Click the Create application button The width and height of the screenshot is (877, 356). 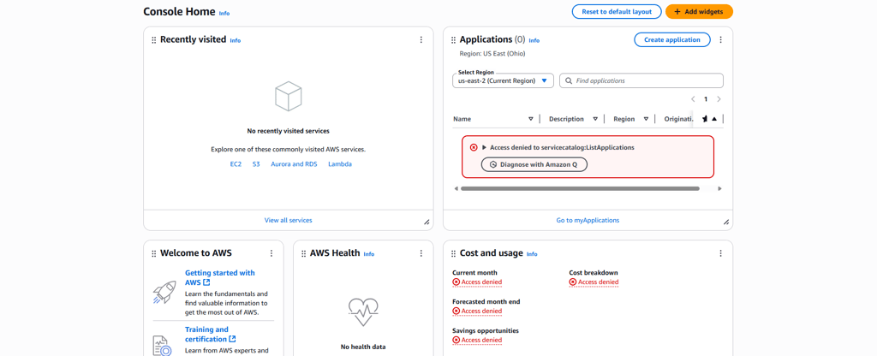671,39
